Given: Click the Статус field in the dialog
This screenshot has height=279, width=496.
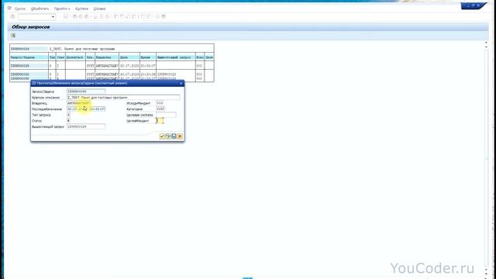Looking at the screenshot, I should [x=68, y=121].
